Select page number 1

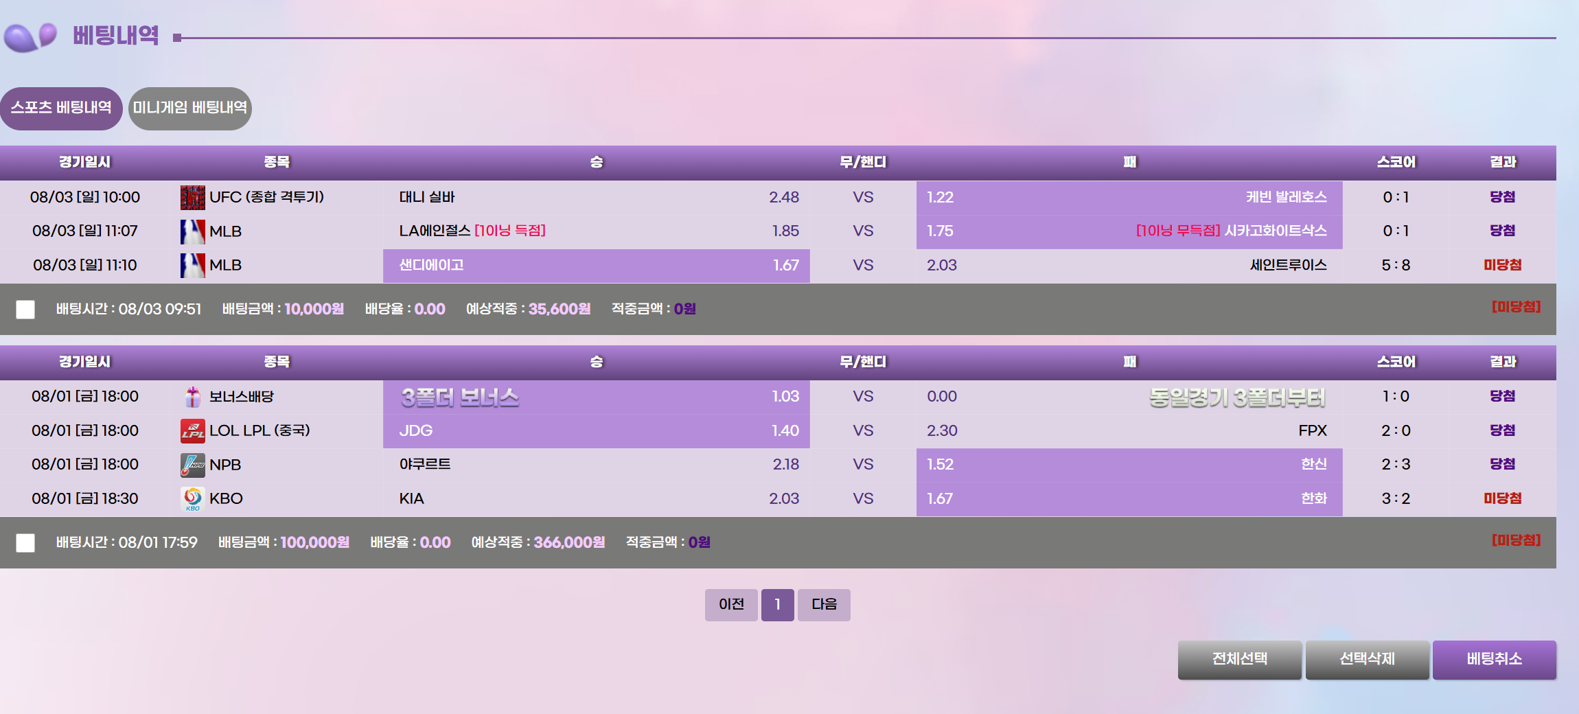coord(777,605)
